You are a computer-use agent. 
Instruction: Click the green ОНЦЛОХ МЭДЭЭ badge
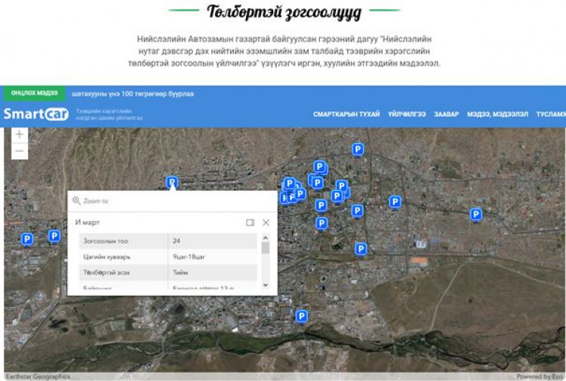point(34,93)
